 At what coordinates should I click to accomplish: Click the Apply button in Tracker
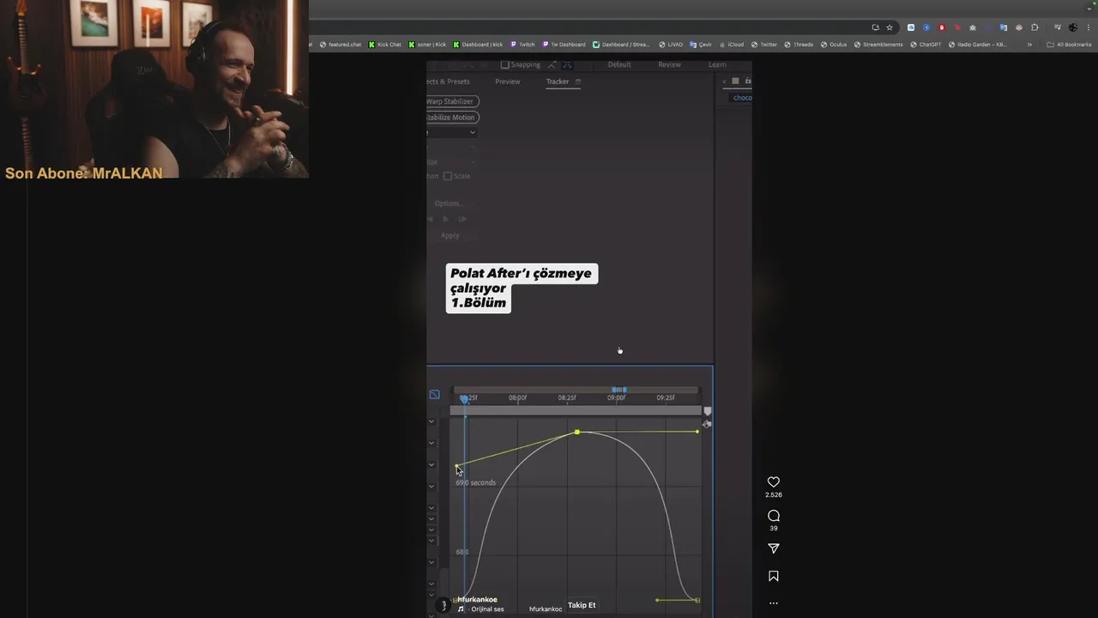click(x=450, y=235)
